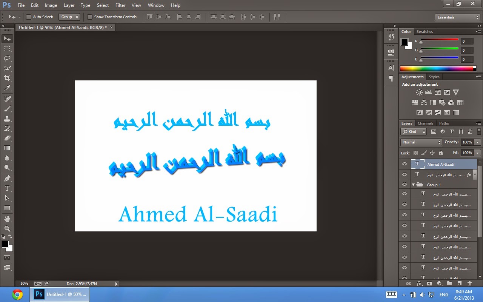The image size is (483, 302).
Task: Select the Rectangular Marquee tool
Action: click(x=7, y=48)
